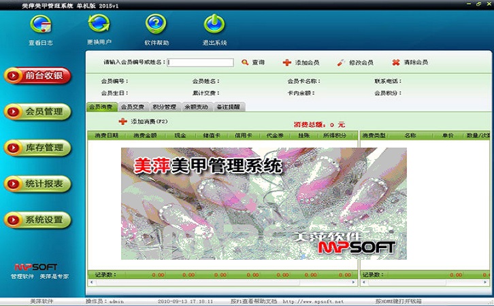
Task: Click the 美萍美甲管理系统 banner image
Action: coord(264,204)
